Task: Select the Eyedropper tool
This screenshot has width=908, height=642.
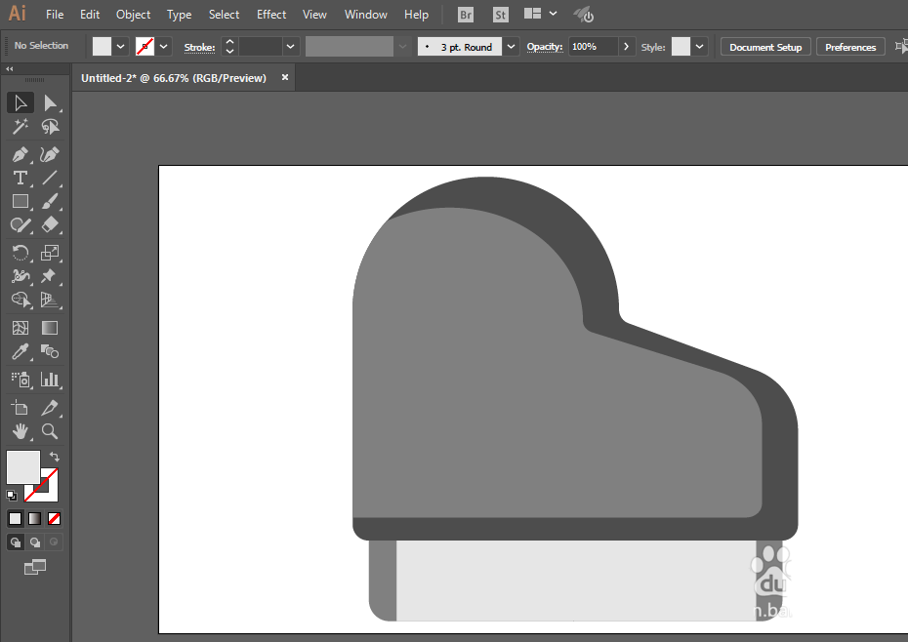Action: [x=20, y=351]
